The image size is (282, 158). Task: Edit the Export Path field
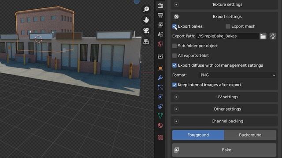(x=228, y=36)
